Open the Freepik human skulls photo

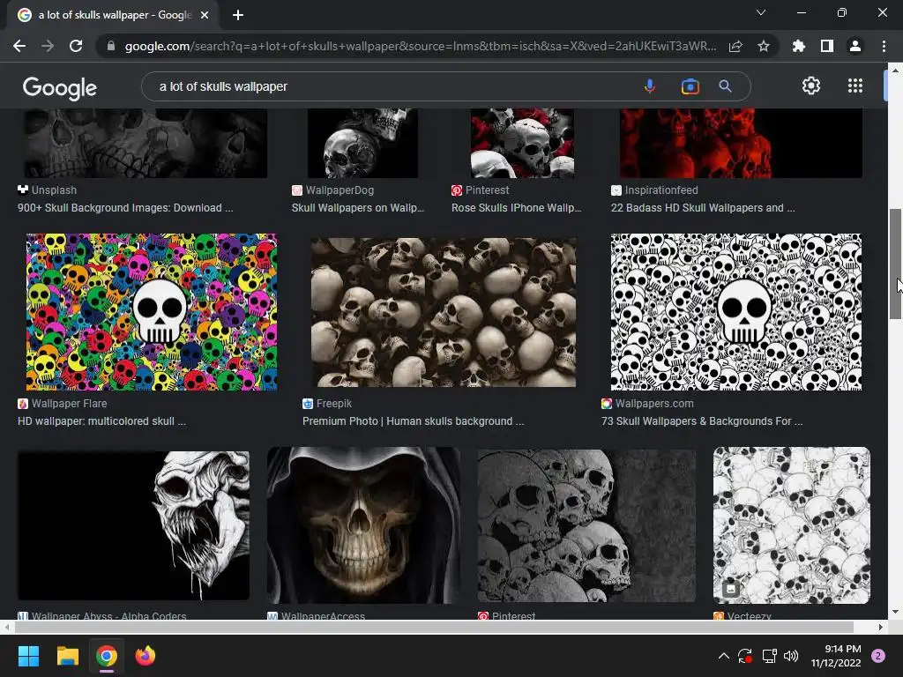coord(443,312)
